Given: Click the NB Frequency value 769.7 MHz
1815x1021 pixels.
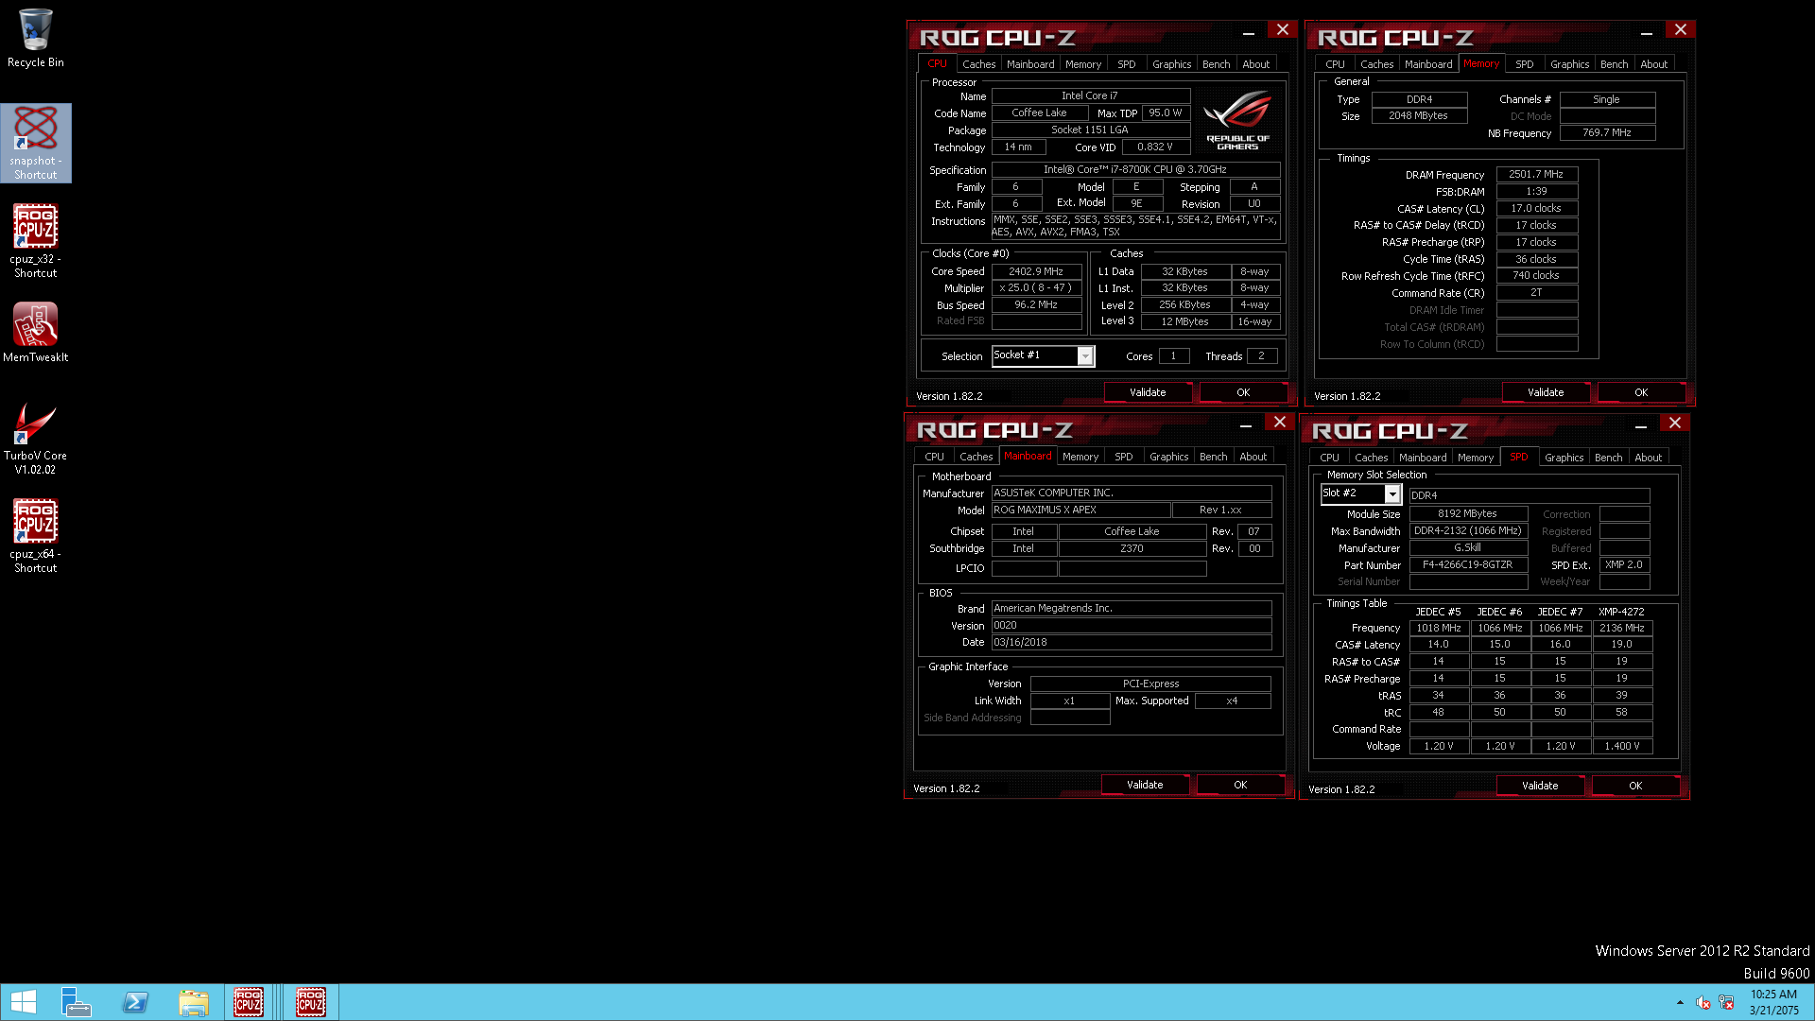Looking at the screenshot, I should point(1607,132).
